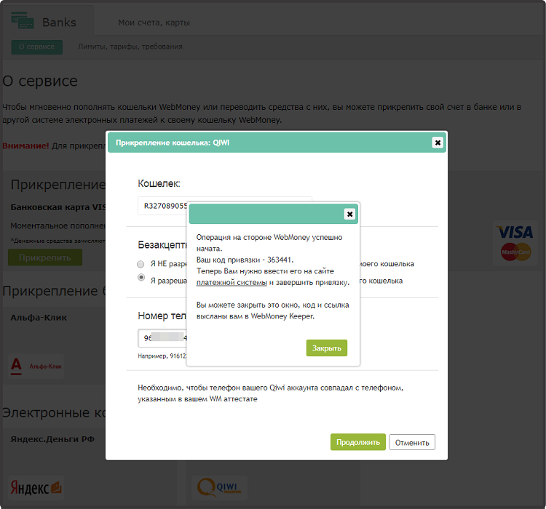This screenshot has height=509, width=546.
Task: Select the 'Я НЕ разрешаю' radio option
Action: (141, 265)
